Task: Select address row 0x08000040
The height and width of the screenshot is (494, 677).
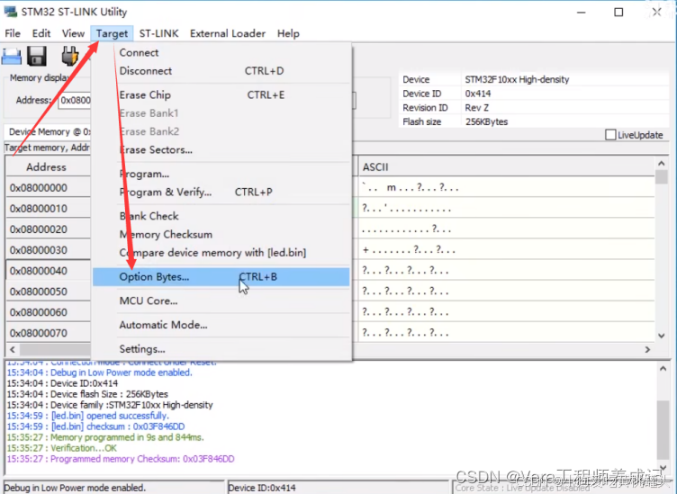Action: pyautogui.click(x=49, y=271)
